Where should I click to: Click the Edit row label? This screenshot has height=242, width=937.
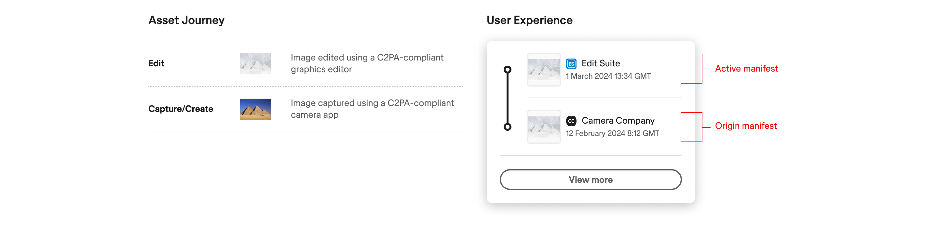coord(156,63)
